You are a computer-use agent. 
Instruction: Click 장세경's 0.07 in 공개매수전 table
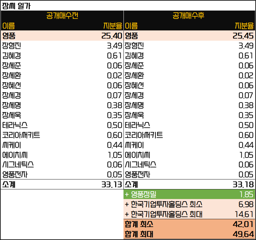click(114, 95)
